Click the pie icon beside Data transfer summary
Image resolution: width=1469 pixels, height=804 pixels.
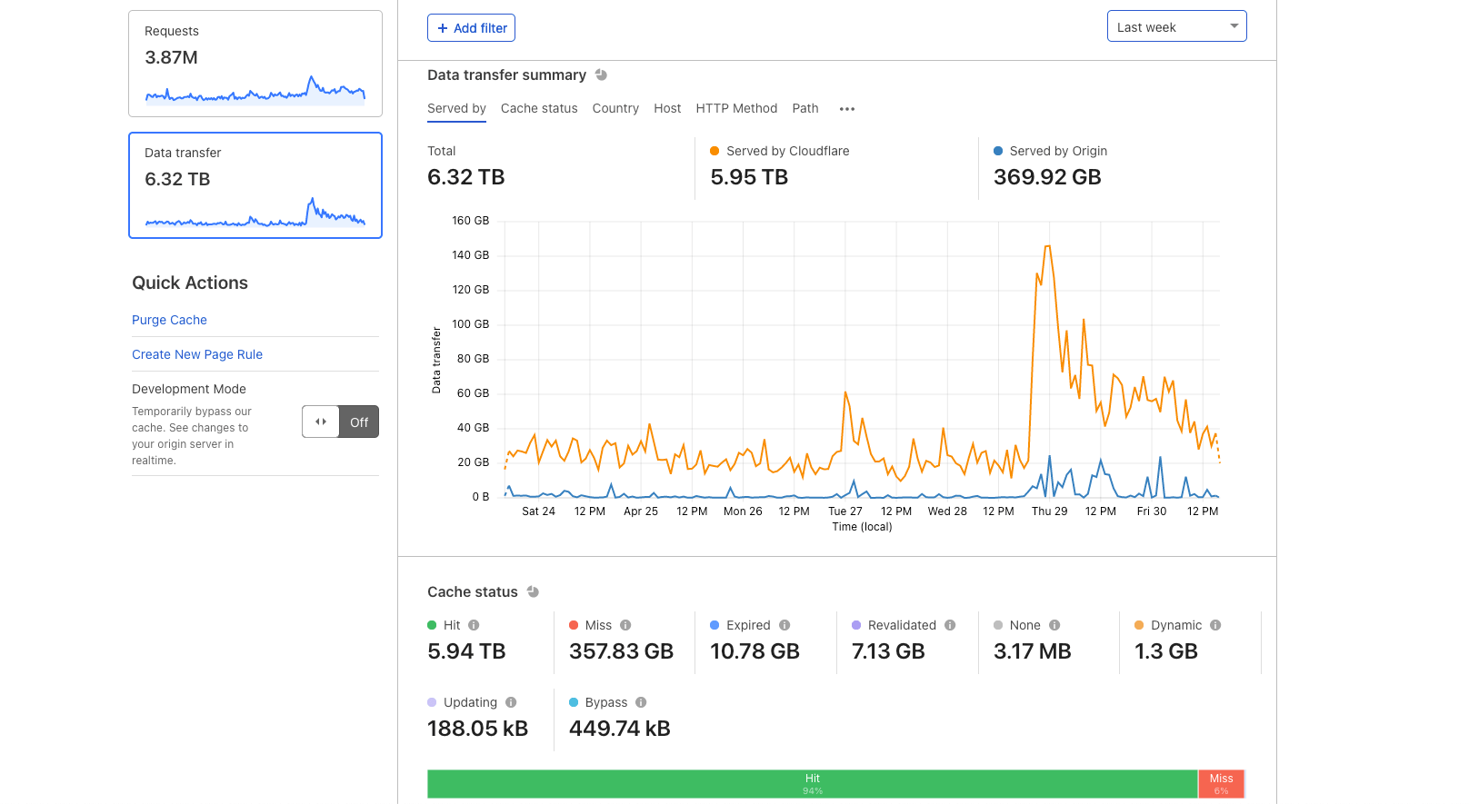601,74
